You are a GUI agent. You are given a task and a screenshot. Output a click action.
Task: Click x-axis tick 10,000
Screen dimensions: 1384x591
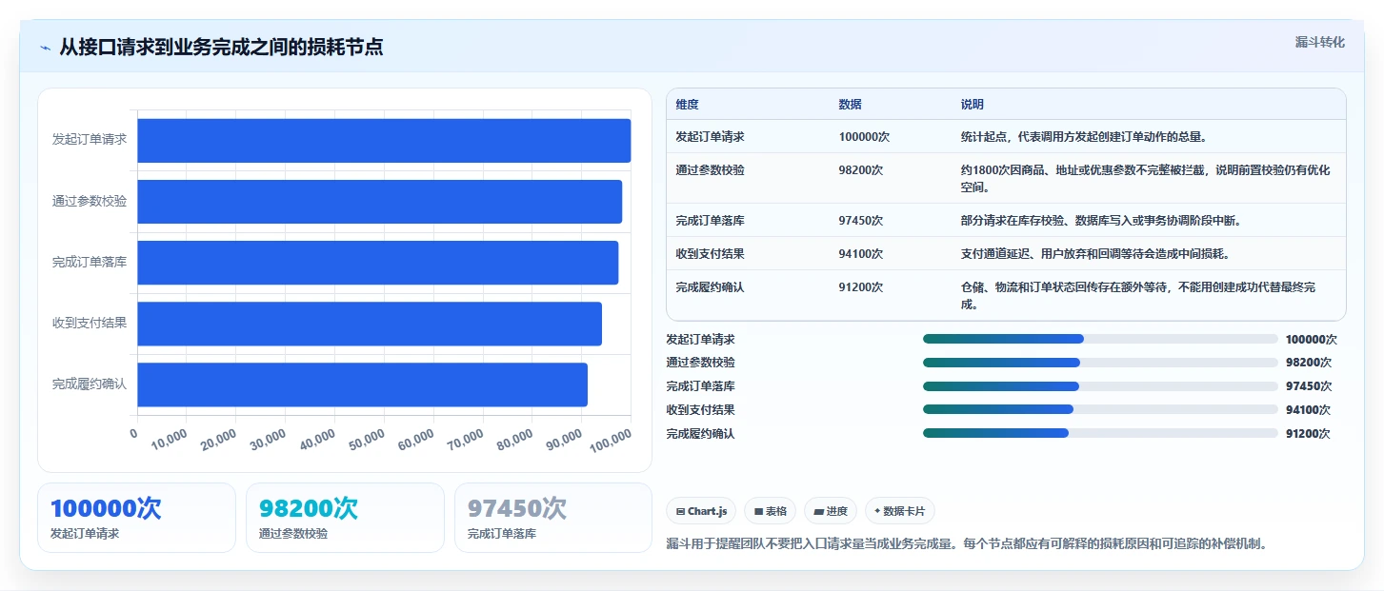coord(169,440)
